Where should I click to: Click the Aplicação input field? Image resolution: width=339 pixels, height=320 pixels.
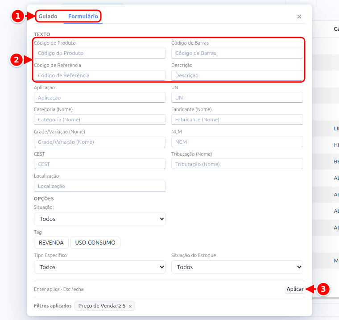coord(100,98)
